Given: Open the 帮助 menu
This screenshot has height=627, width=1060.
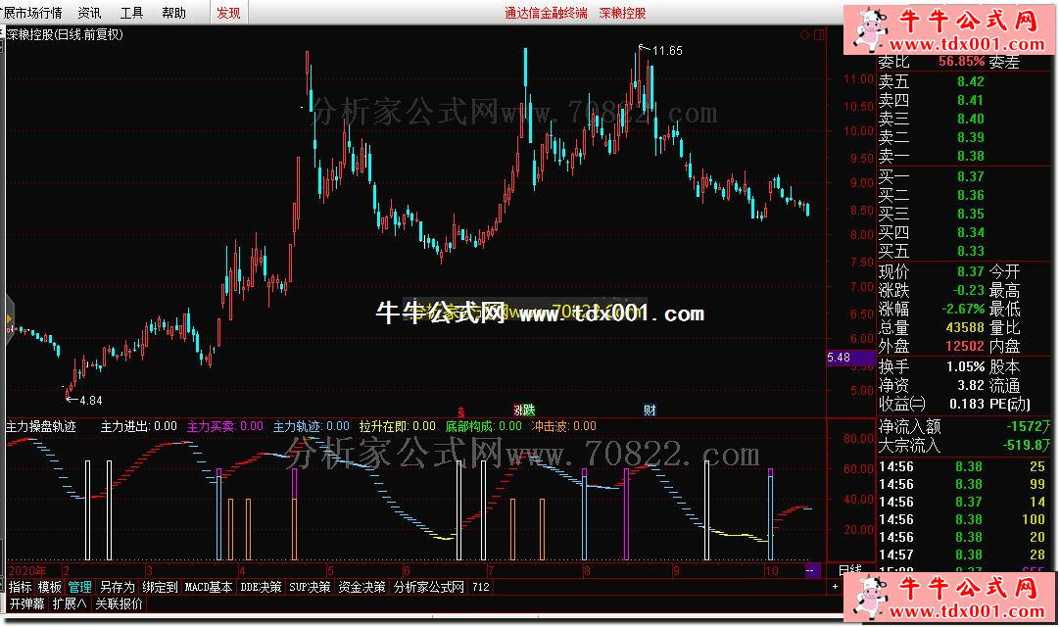Looking at the screenshot, I should 173,13.
